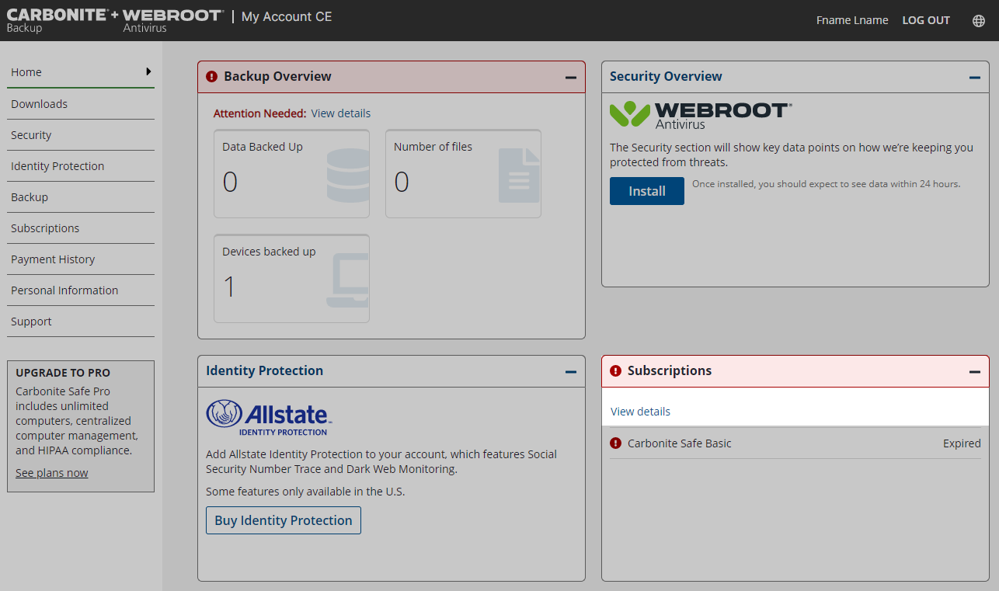
Task: Click the Carbonite + Webroot header logo
Action: pyautogui.click(x=115, y=21)
